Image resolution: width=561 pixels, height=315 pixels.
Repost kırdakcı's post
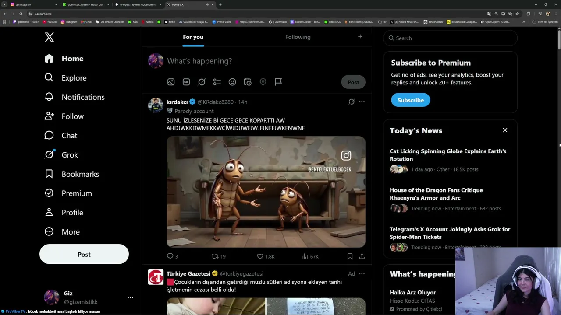point(218,256)
